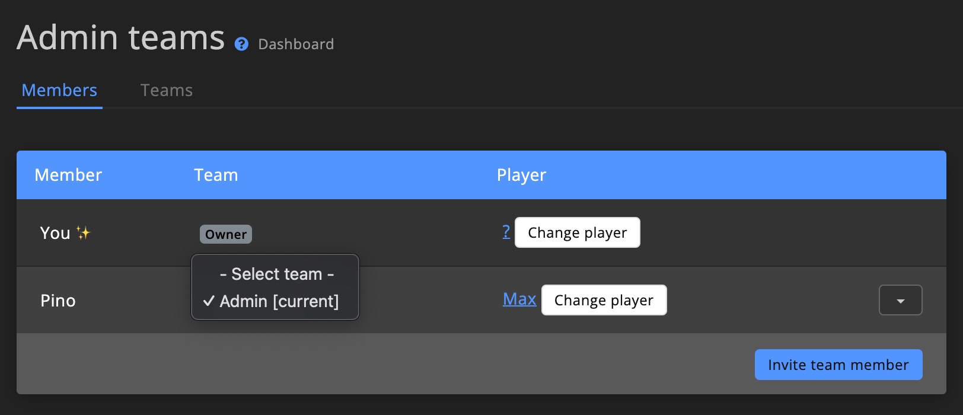Click Change player on Pino's row
Viewport: 963px width, 415px height.
tap(604, 300)
